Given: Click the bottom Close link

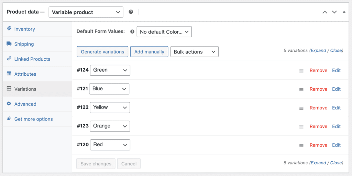Looking at the screenshot, I should coord(336,163).
